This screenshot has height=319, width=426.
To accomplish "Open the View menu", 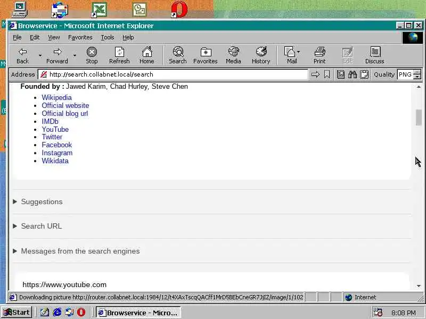I will coord(54,37).
